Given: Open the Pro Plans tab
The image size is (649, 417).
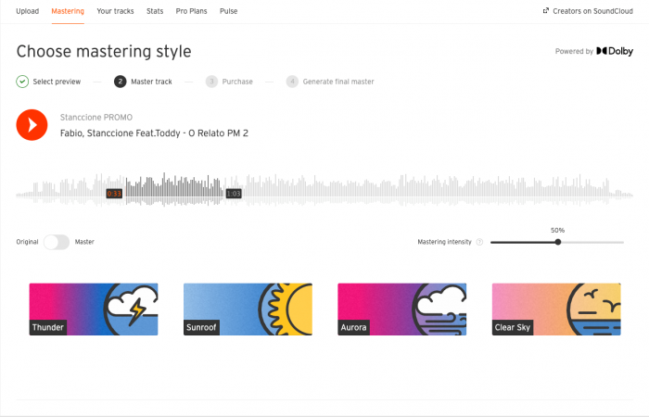Looking at the screenshot, I should [191, 11].
